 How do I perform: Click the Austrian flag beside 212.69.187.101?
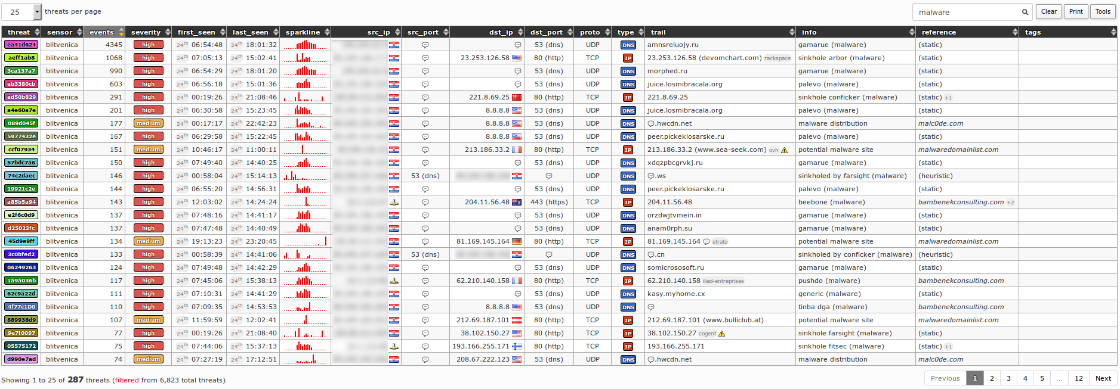coord(517,320)
